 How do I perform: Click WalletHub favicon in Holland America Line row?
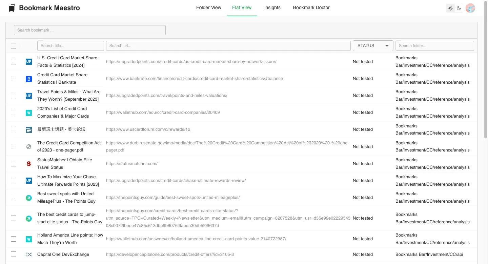(29, 239)
